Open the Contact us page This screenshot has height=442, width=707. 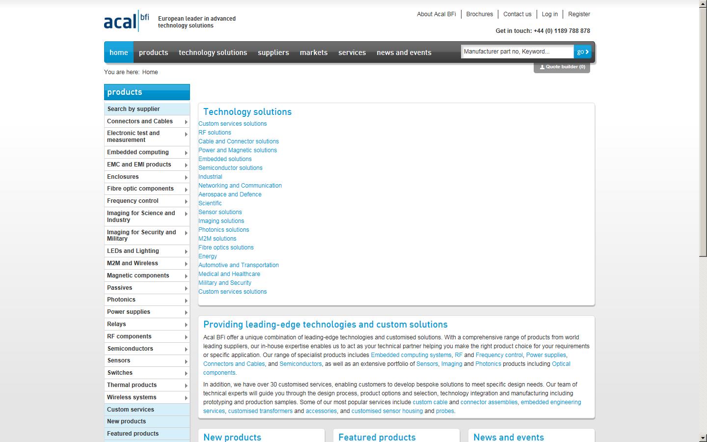[x=517, y=14]
